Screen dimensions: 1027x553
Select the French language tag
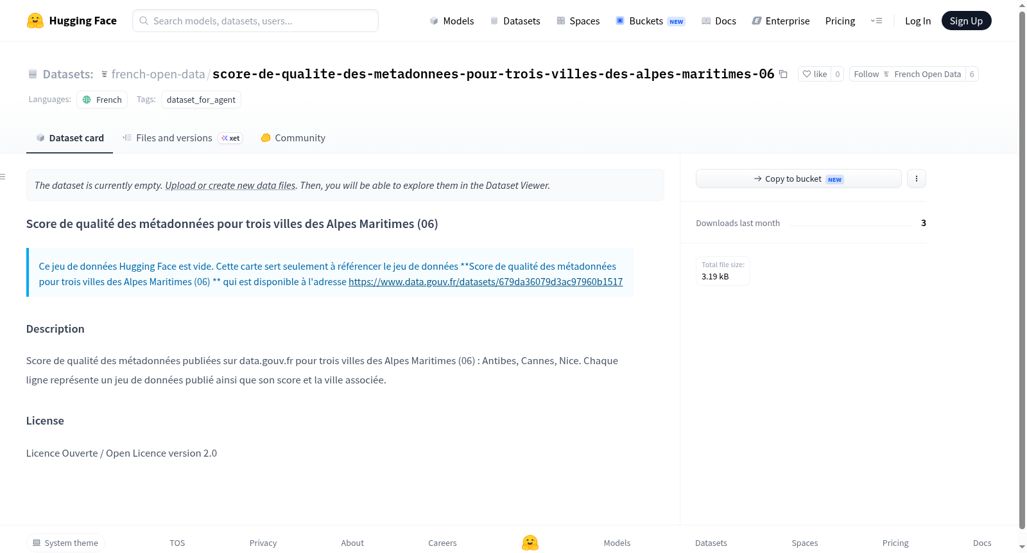102,100
